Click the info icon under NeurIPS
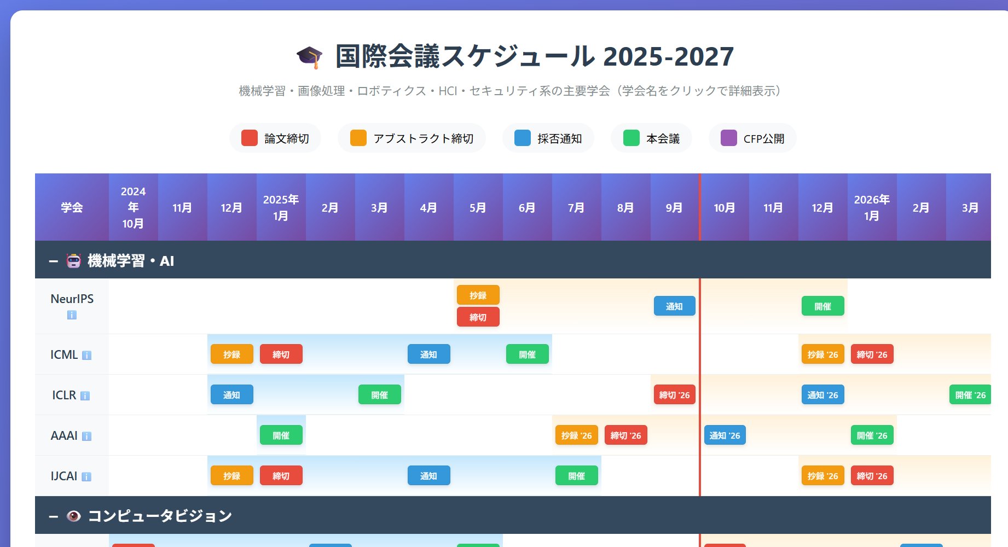This screenshot has height=547, width=1008. [72, 315]
